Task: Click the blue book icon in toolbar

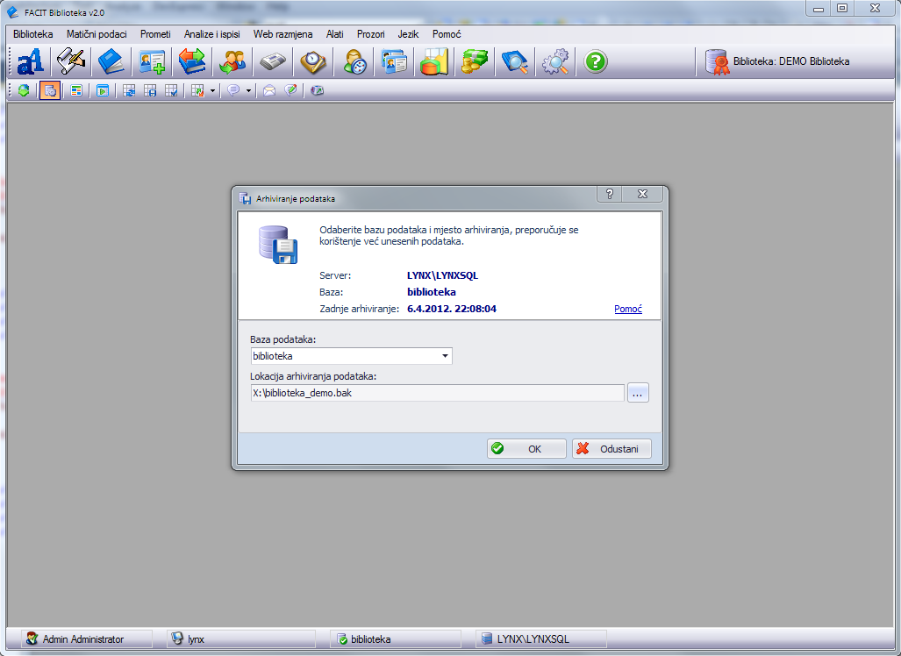Action: click(111, 62)
